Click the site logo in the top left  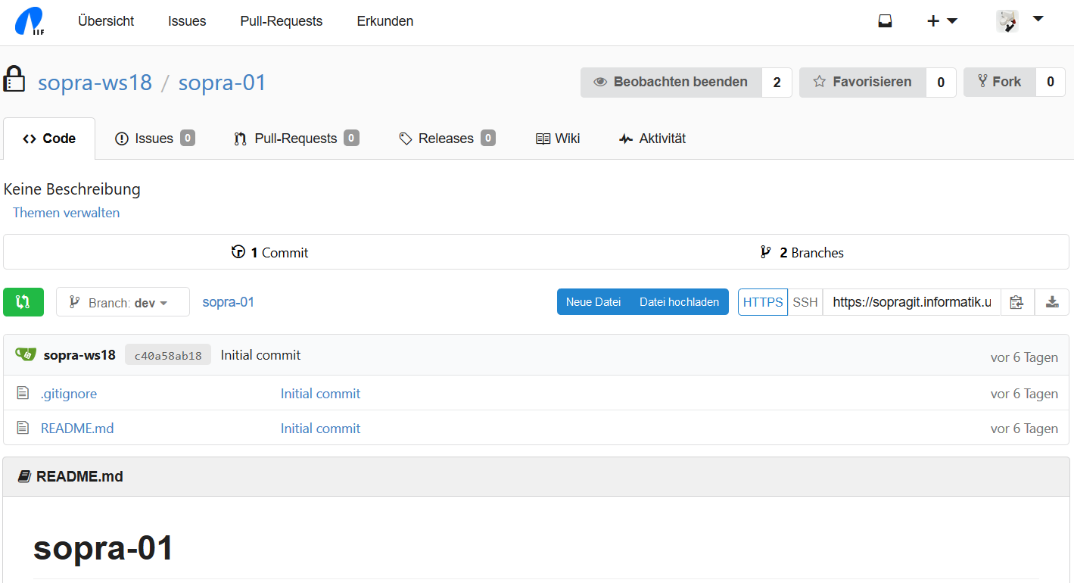coord(30,21)
